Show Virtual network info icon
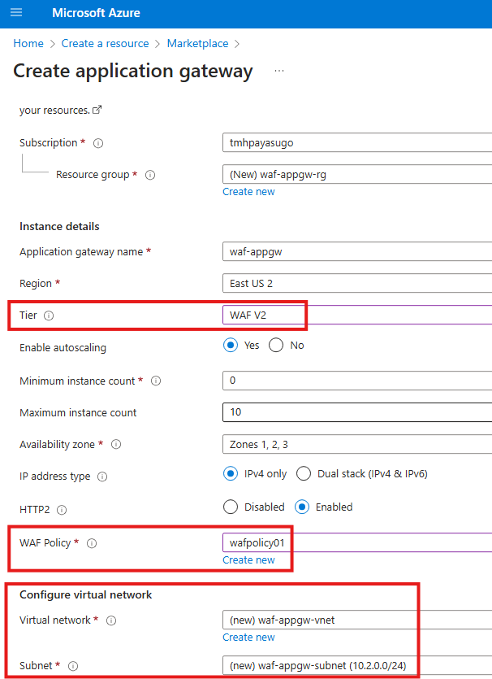 click(x=111, y=620)
